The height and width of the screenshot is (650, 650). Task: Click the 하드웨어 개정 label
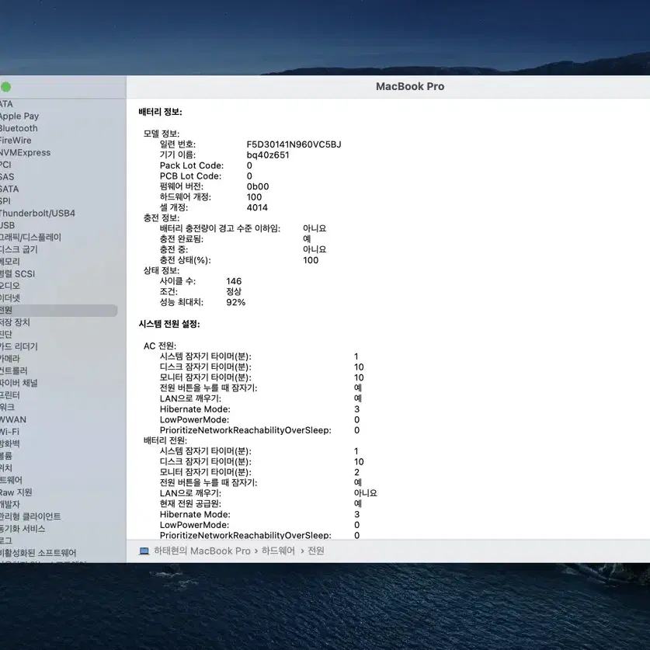click(186, 197)
